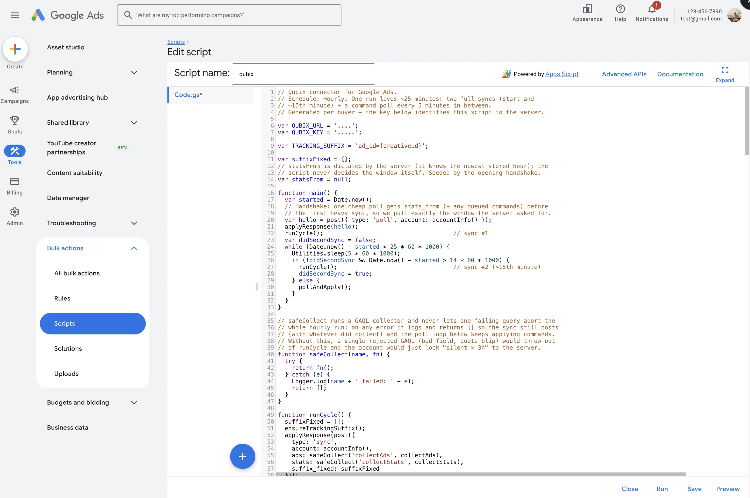Preview the script
750x498 pixels.
coord(728,489)
